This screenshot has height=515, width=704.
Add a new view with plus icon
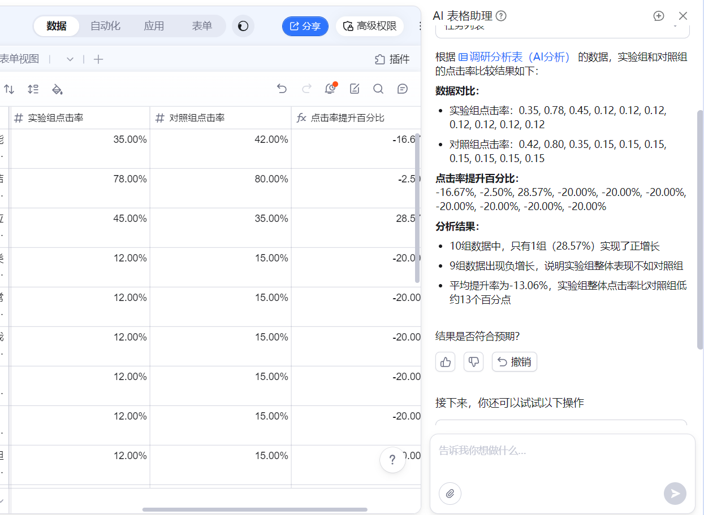tap(98, 59)
